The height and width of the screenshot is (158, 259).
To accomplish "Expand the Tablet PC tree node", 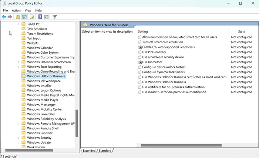I will [19, 24].
